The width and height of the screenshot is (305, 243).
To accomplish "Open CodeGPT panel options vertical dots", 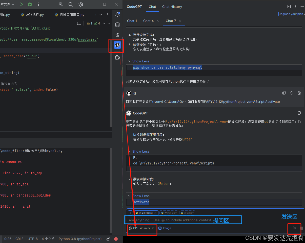I will pos(296,7).
